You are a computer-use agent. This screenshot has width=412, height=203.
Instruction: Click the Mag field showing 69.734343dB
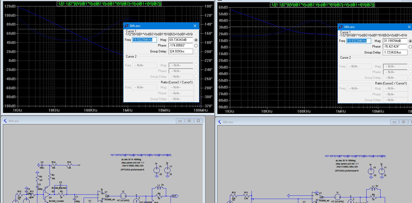(x=181, y=40)
